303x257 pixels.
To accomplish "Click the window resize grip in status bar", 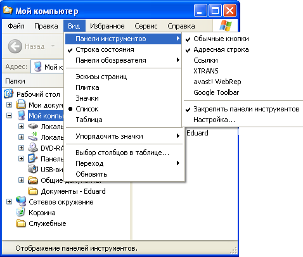I will coord(233,250).
